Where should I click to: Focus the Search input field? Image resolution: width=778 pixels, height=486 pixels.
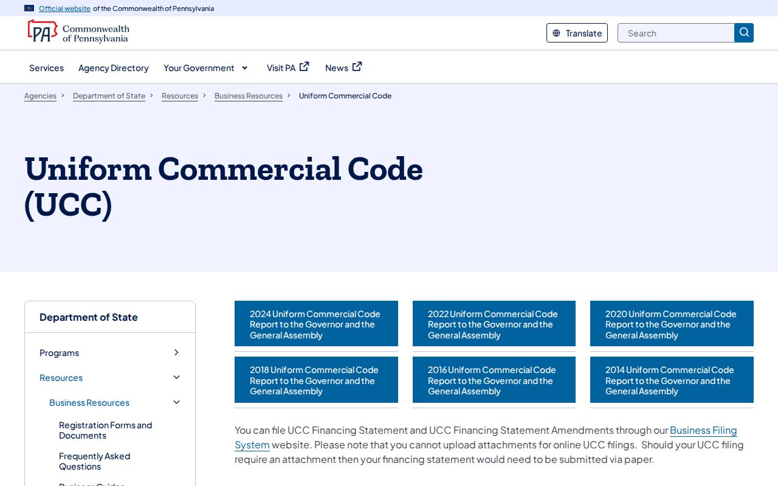coord(676,33)
